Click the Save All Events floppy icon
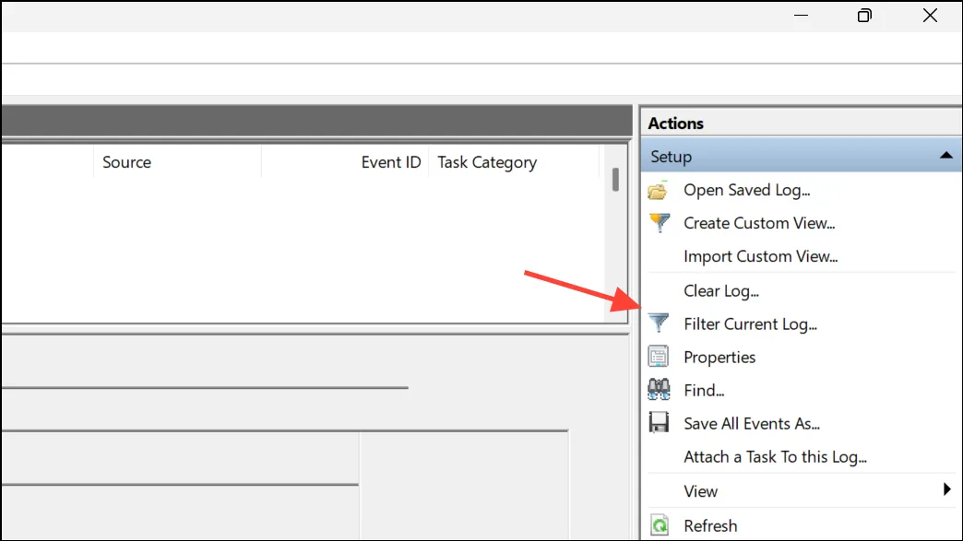963x541 pixels. coord(659,423)
